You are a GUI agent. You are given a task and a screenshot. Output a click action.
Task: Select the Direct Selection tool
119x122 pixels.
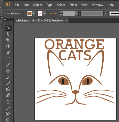8,34
